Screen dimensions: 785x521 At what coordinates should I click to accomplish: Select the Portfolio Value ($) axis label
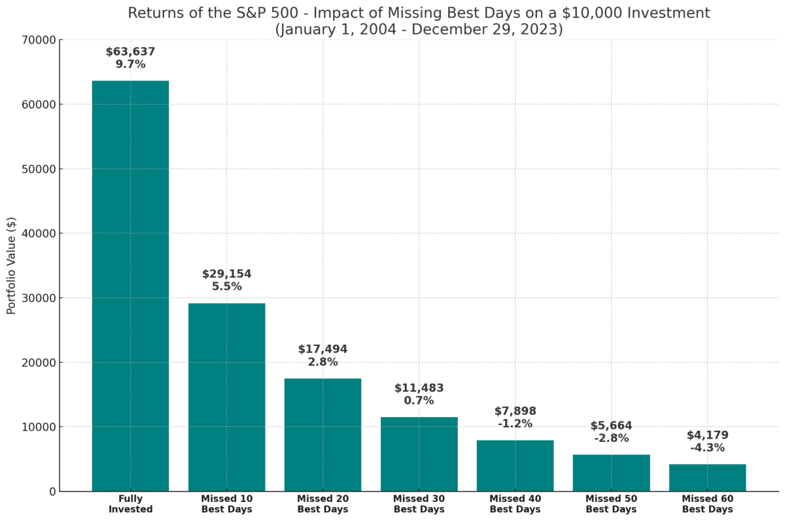tap(11, 265)
